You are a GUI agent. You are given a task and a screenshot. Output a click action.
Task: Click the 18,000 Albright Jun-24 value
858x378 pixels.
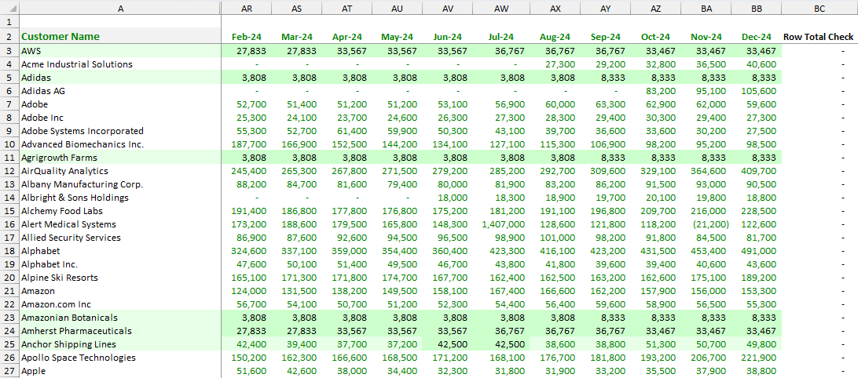pyautogui.click(x=448, y=197)
